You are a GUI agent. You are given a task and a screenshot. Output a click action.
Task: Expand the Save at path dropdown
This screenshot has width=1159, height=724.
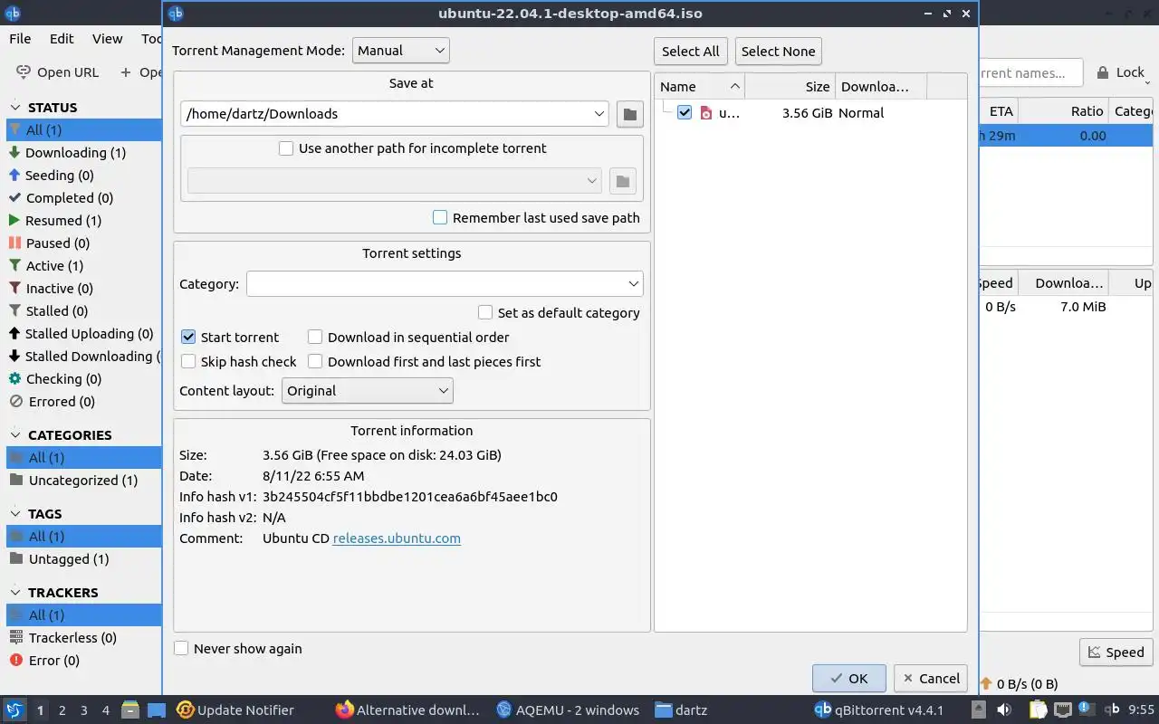tap(599, 114)
